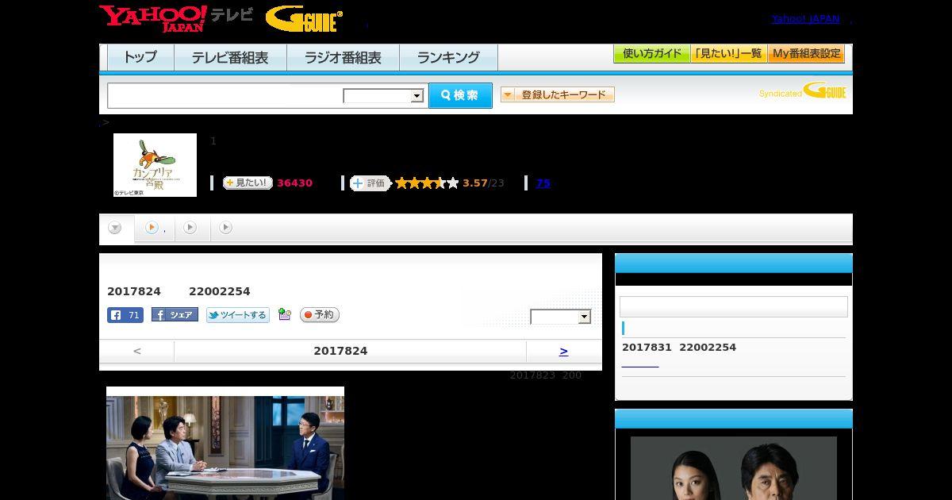Click the add-to-calendar icon
This screenshot has width=952, height=500.
[x=285, y=315]
